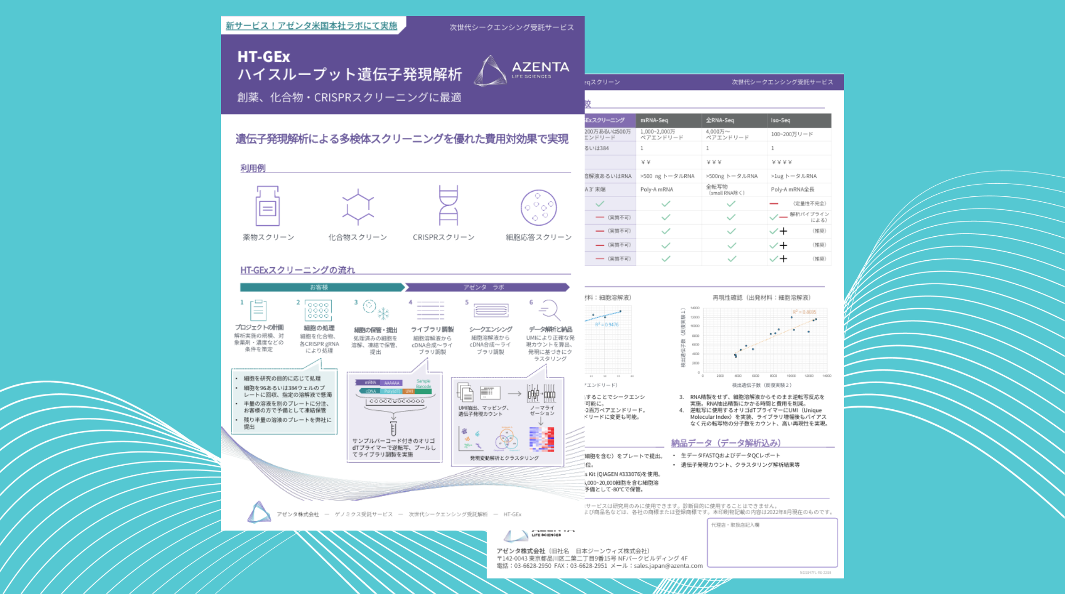Click step 5 sequencing instrument icon
The width and height of the screenshot is (1065, 594).
tap(490, 310)
